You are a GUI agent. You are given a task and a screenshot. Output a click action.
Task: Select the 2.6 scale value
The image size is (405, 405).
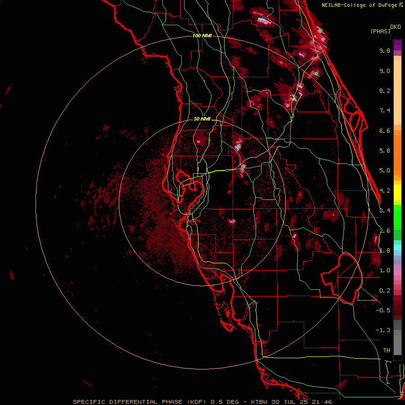(x=385, y=231)
